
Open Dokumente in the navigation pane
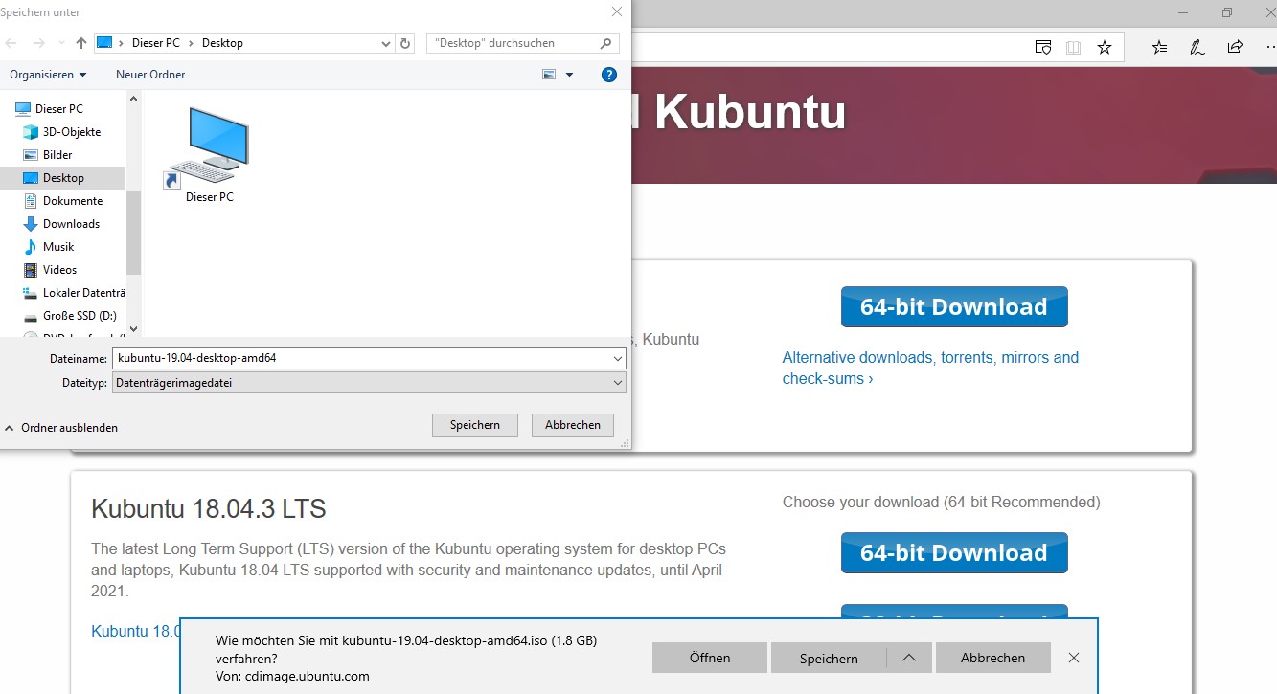point(72,201)
